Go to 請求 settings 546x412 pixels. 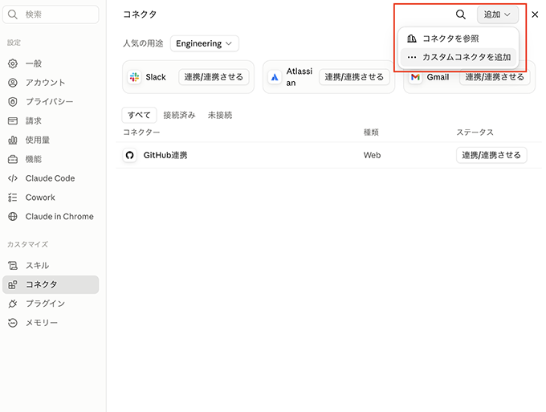pos(51,120)
